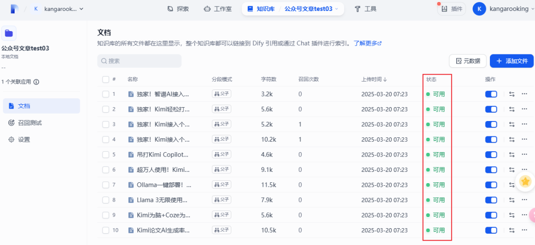
Task: Tick checkbox for row 5 吊打Kimi Copilot
Action: click(106, 155)
